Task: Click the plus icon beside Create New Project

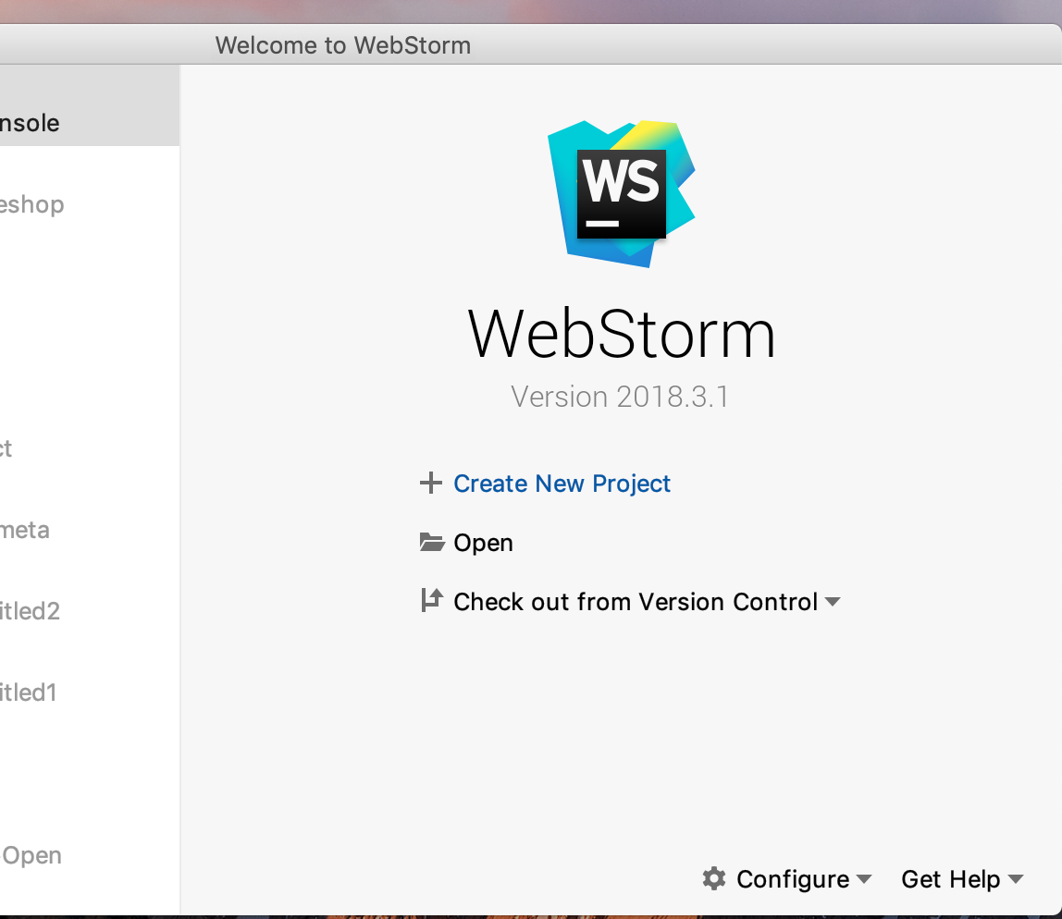Action: tap(431, 484)
